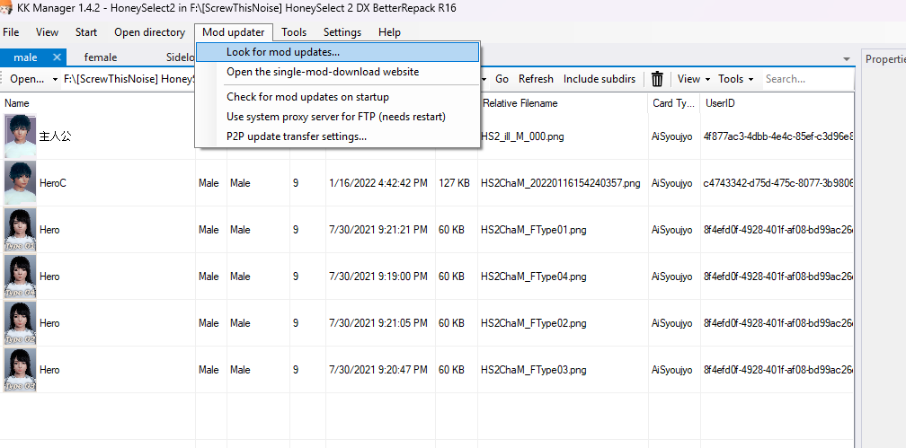Switch to the female tab
Image resolution: width=906 pixels, height=448 pixels.
point(100,57)
